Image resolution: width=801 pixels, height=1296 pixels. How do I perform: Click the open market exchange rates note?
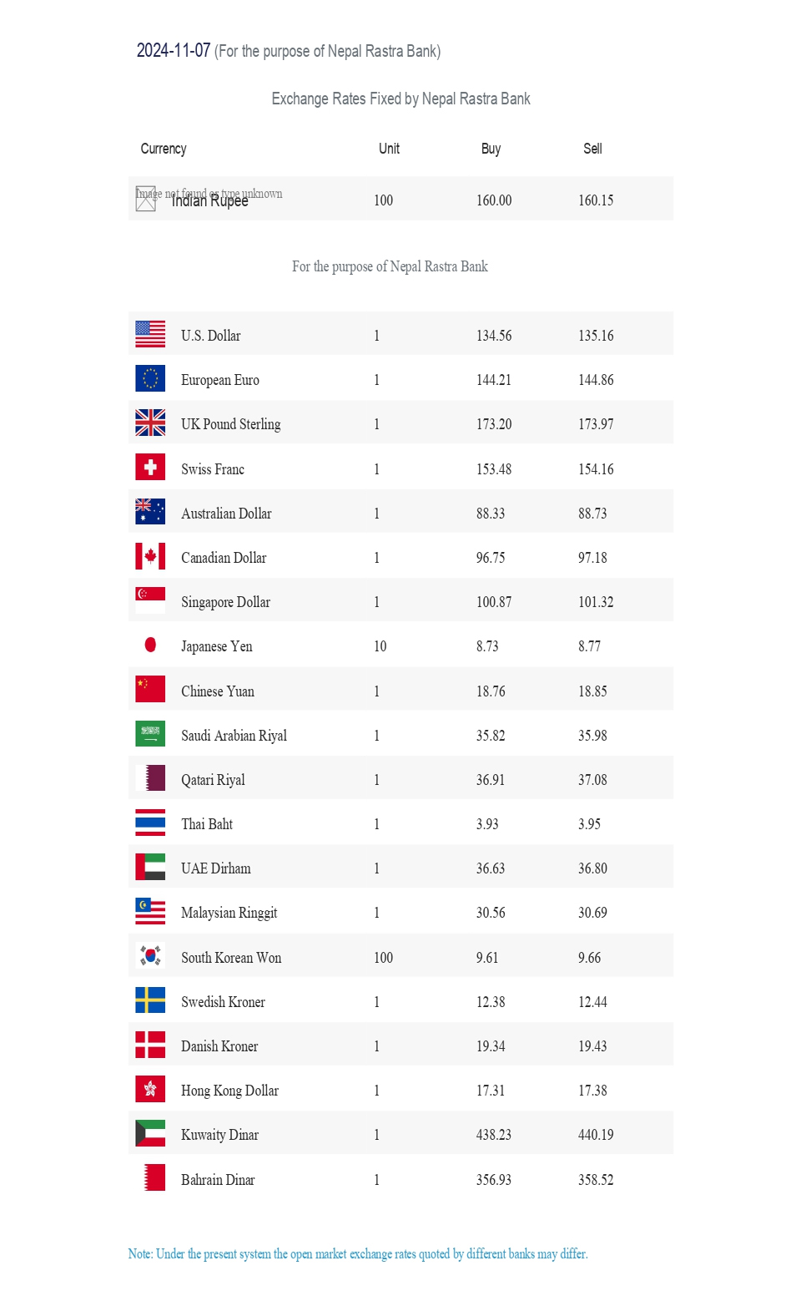358,1253
